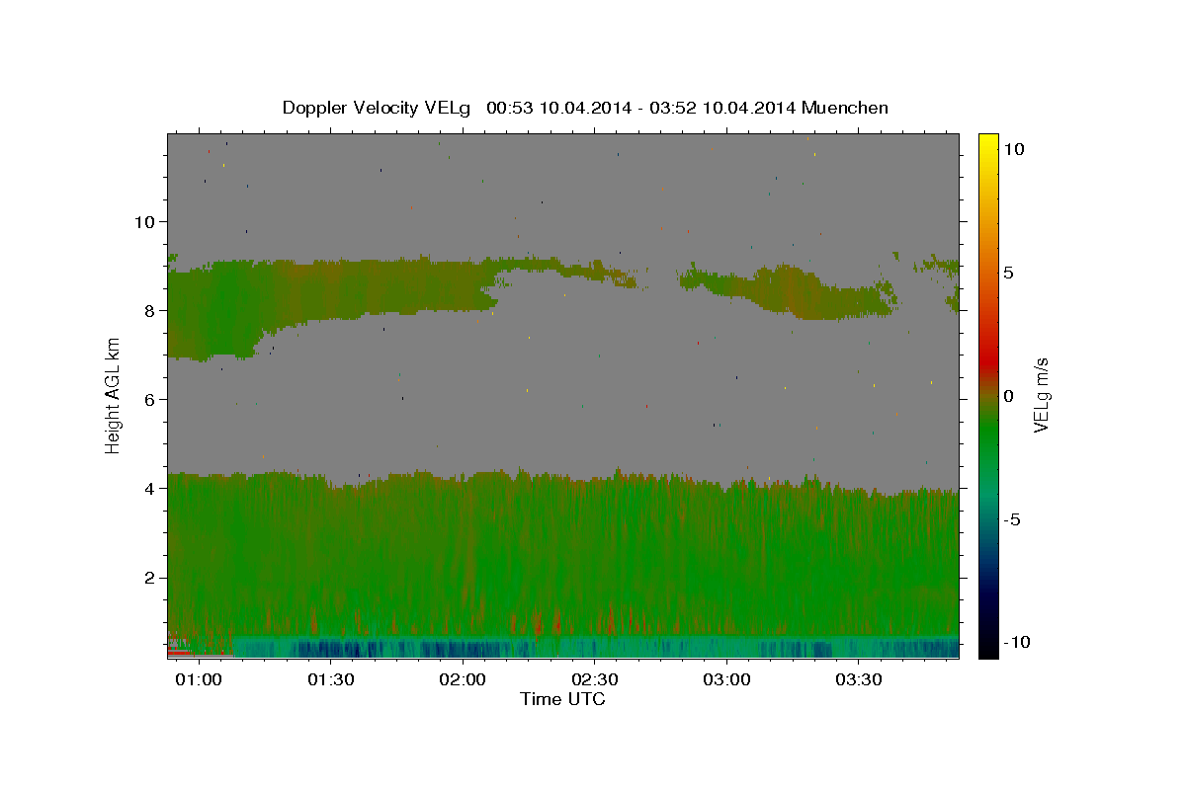Click colorbar tick label '0'
The image size is (1186, 790).
click(1010, 396)
